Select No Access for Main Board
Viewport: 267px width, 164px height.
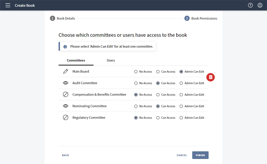pos(136,72)
